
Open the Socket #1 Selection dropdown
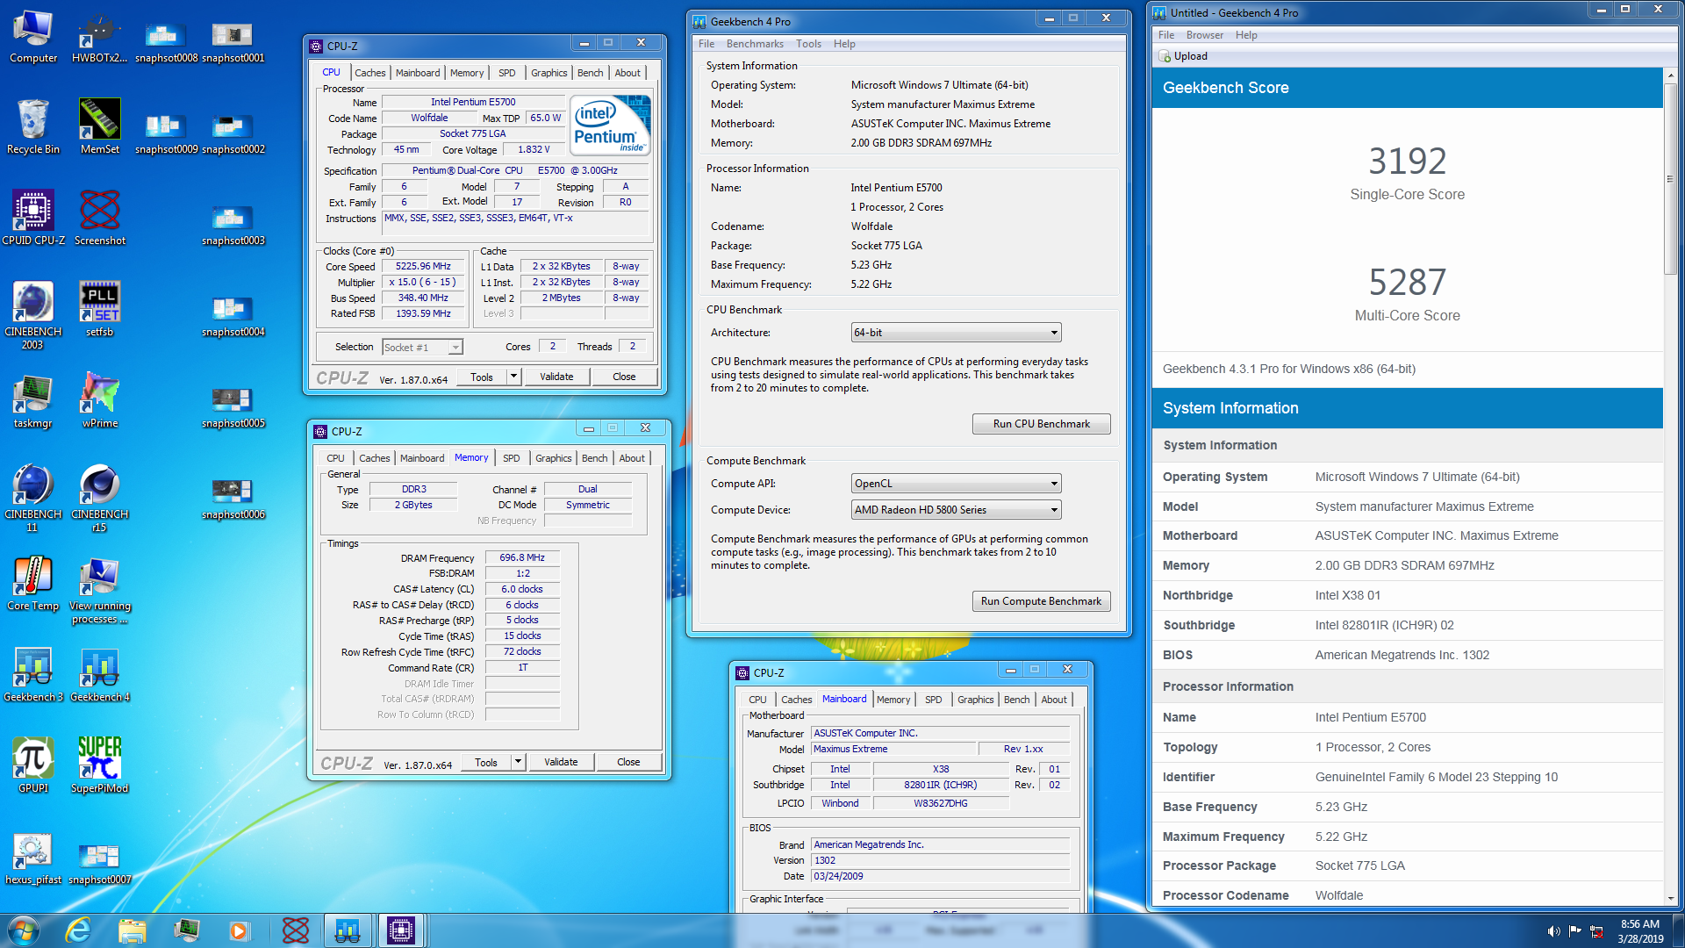pyautogui.click(x=422, y=348)
